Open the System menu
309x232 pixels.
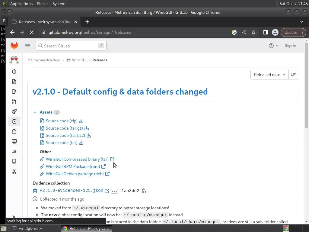pos(59,4)
